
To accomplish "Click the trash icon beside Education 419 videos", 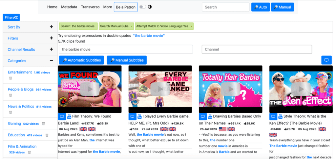I will point(47,135).
